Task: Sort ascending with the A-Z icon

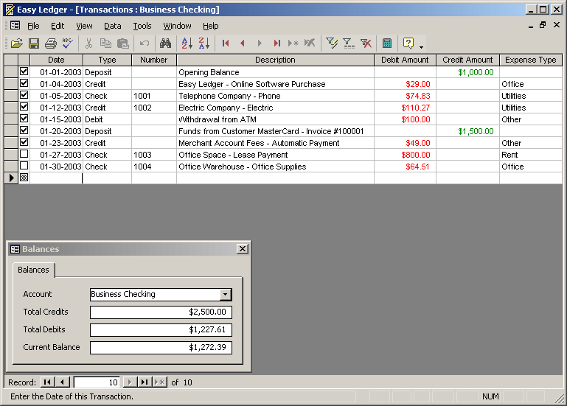Action: tap(187, 43)
